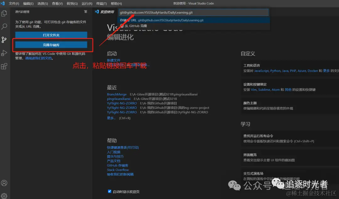This screenshot has width=339, height=199.
Task: Open YyFlight-NG-ZORRO in 我的Github开源项目 folder
Action: pos(122,103)
